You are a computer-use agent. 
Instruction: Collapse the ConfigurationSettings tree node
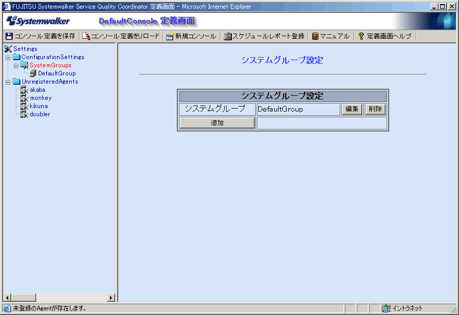[x=8, y=57]
